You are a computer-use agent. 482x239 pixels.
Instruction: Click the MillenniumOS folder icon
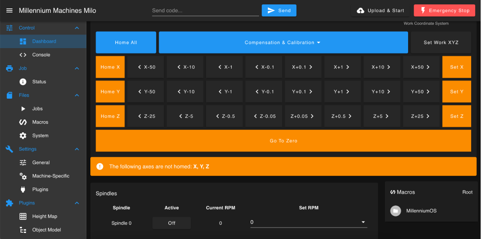395,211
